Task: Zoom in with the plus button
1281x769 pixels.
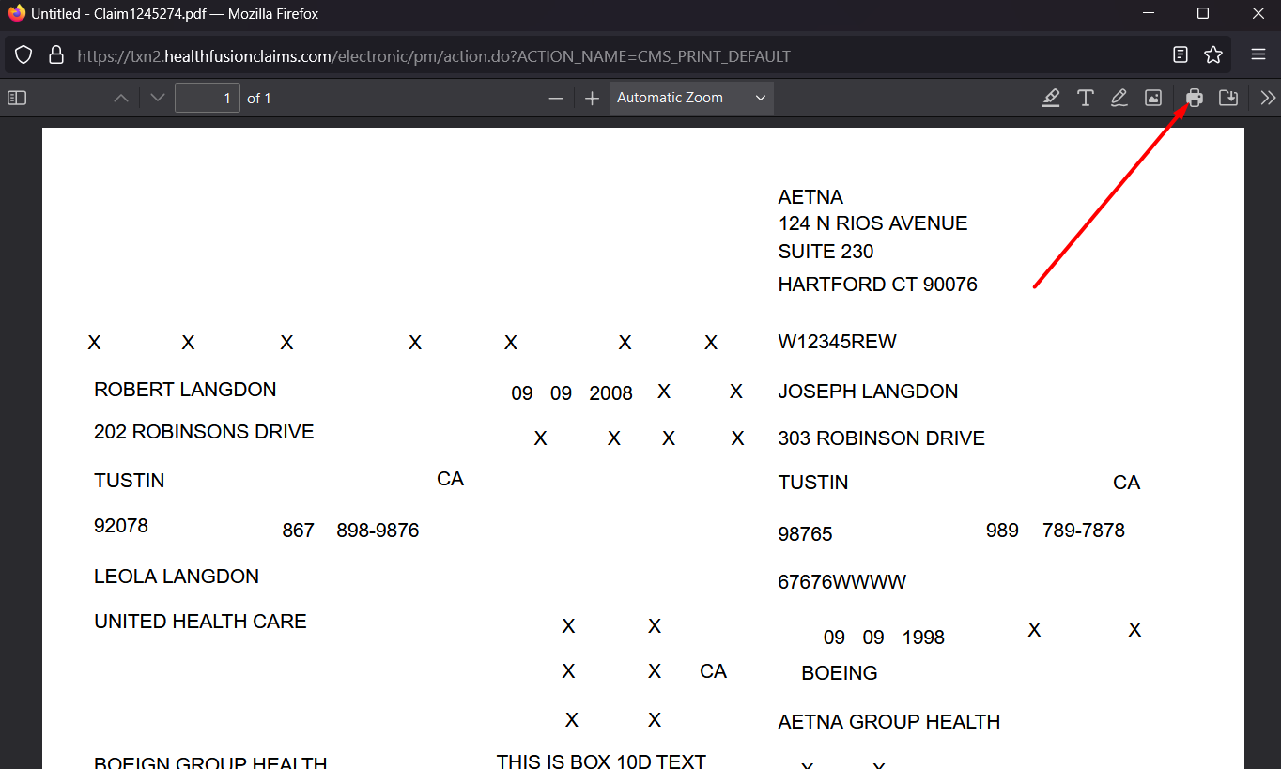Action: point(592,98)
